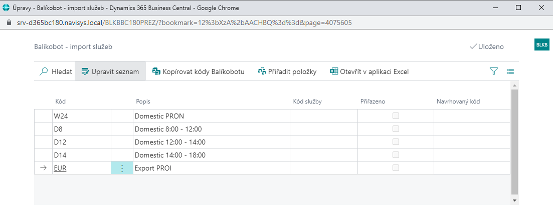
Task: Click the Kopírovat kódy Balíkobotu label
Action: pos(203,71)
